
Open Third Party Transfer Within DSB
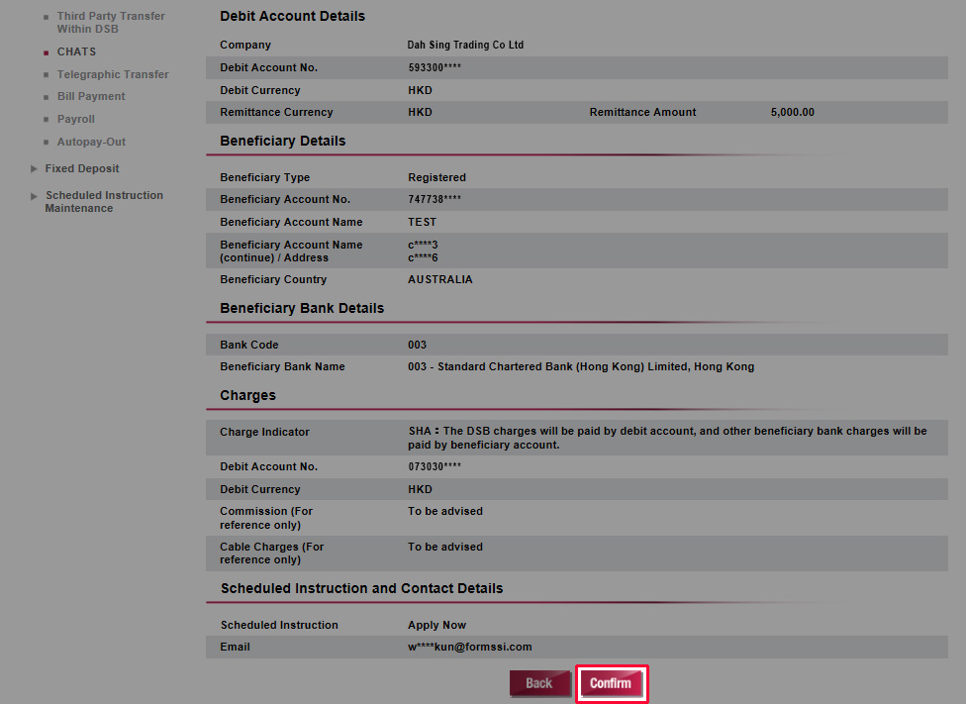pyautogui.click(x=110, y=23)
